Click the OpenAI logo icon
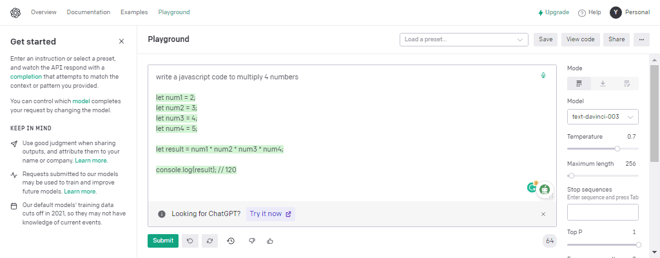Screen dimensions: 660x258 coord(15,13)
